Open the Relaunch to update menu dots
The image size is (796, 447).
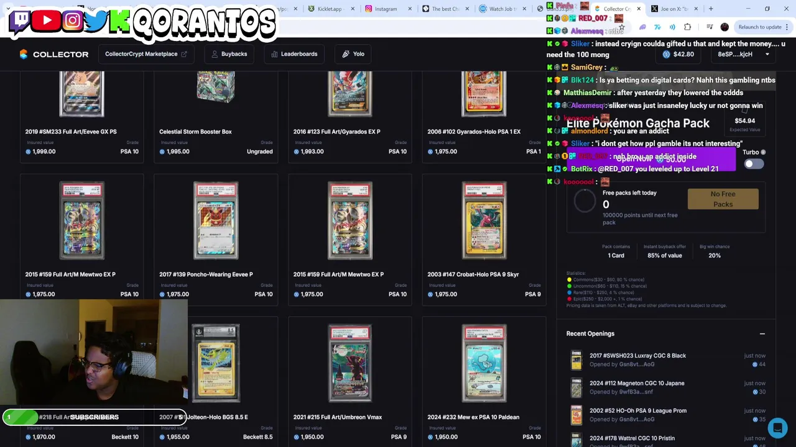click(x=787, y=27)
